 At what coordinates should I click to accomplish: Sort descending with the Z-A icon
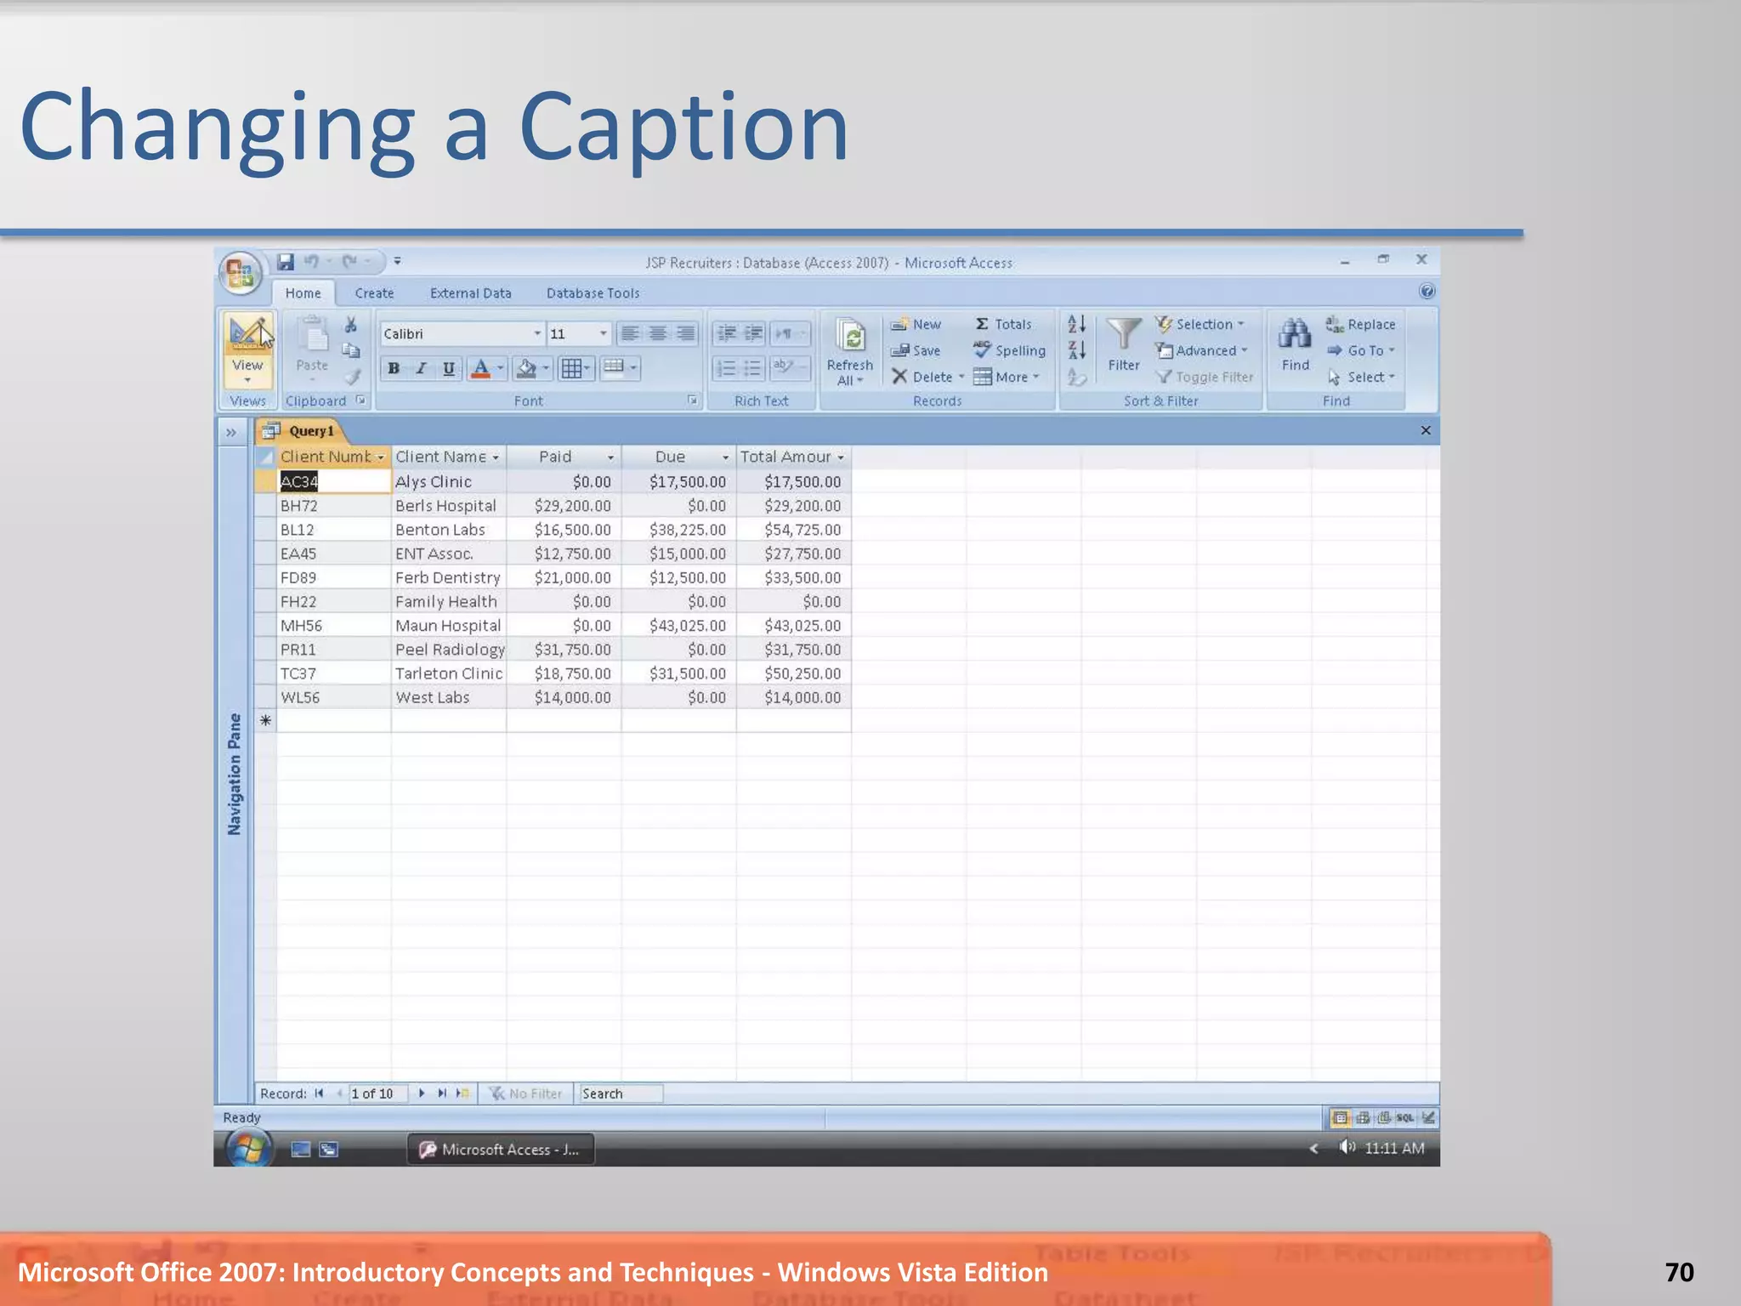coord(1076,349)
